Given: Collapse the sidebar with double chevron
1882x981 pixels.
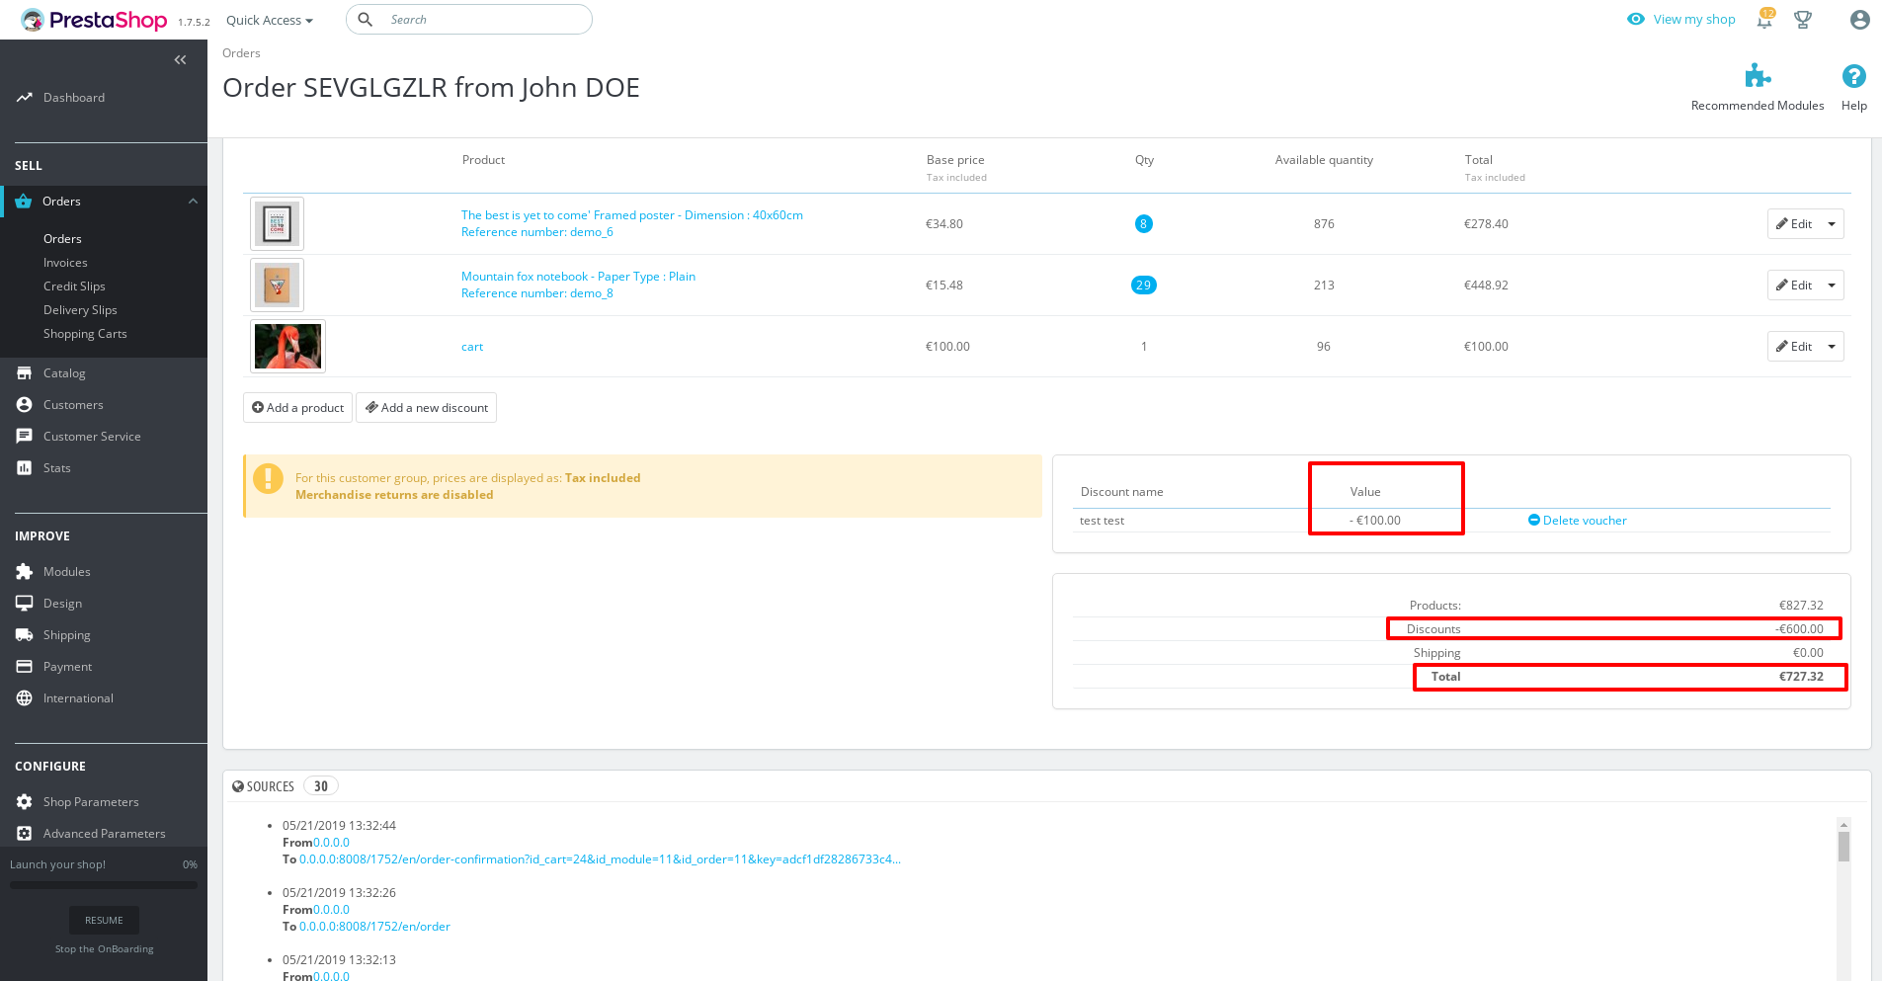Looking at the screenshot, I should (x=180, y=60).
